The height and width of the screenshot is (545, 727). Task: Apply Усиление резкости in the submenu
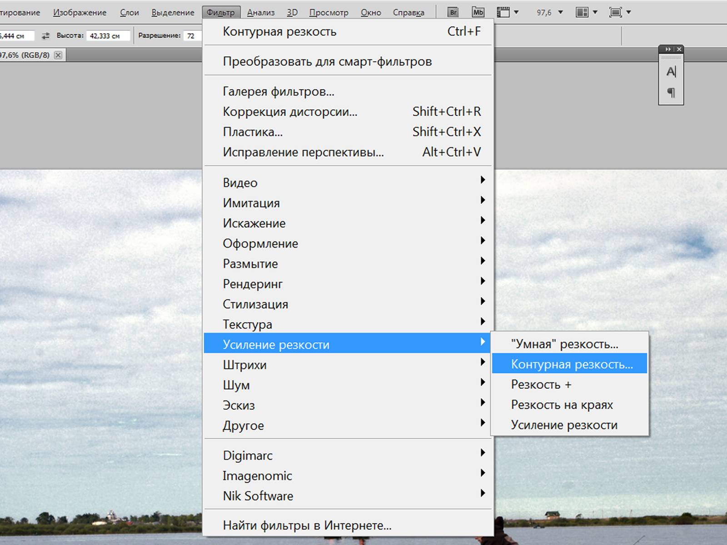(570, 425)
